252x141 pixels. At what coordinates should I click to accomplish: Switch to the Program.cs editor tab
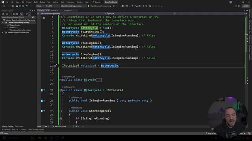pyautogui.click(x=68, y=11)
